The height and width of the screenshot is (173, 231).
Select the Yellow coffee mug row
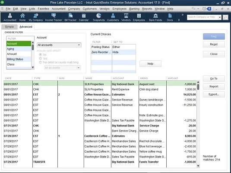tap(100, 151)
